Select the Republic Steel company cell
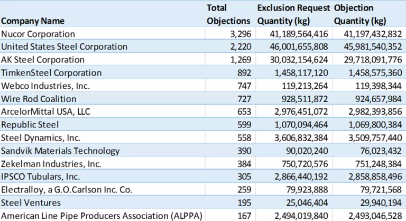This screenshot has height=221, width=406. [x=31, y=125]
